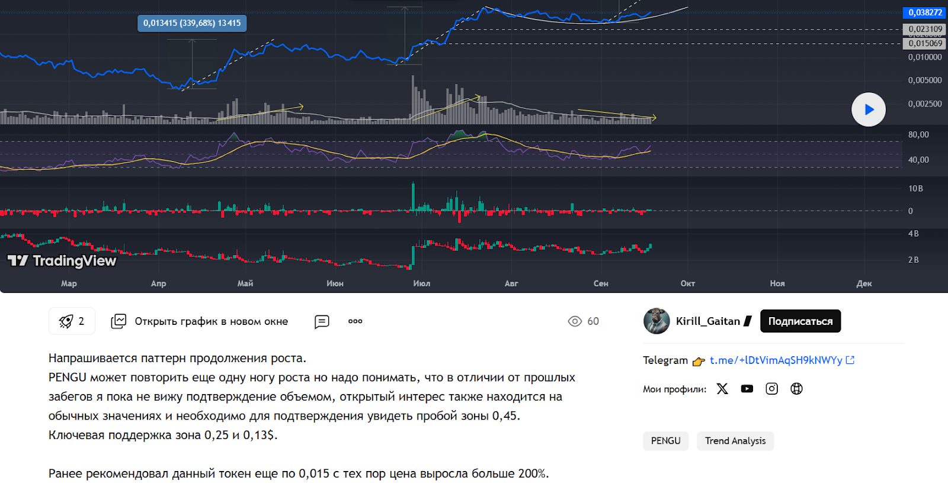Click the rocket boost icon
Viewport: 948px width, 487px height.
(66, 321)
